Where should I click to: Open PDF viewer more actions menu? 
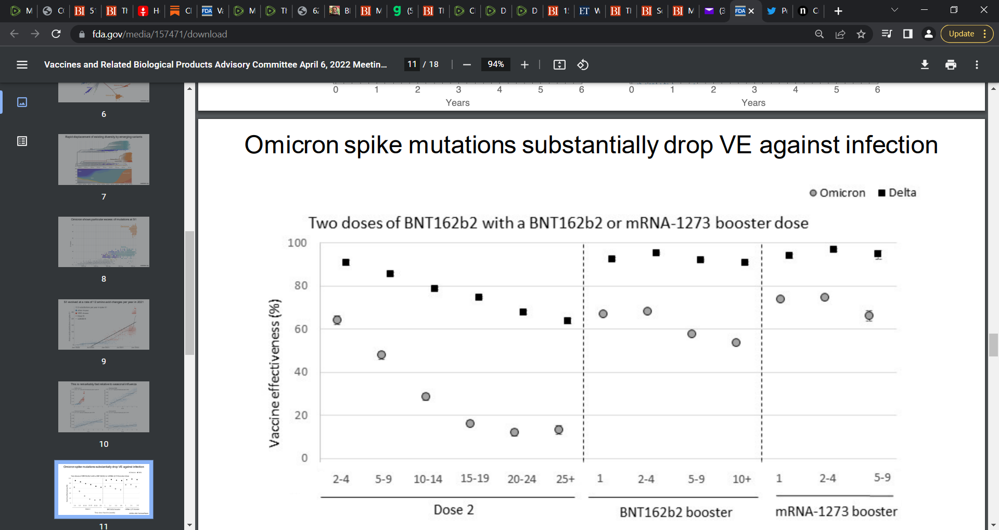point(977,64)
